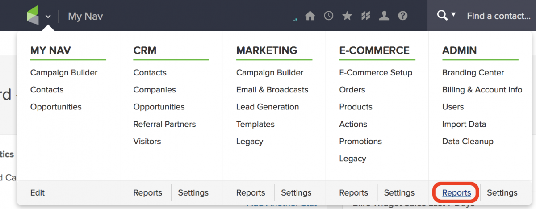The width and height of the screenshot is (536, 209).
Task: Click the magnifying glass search icon
Action: (442, 16)
